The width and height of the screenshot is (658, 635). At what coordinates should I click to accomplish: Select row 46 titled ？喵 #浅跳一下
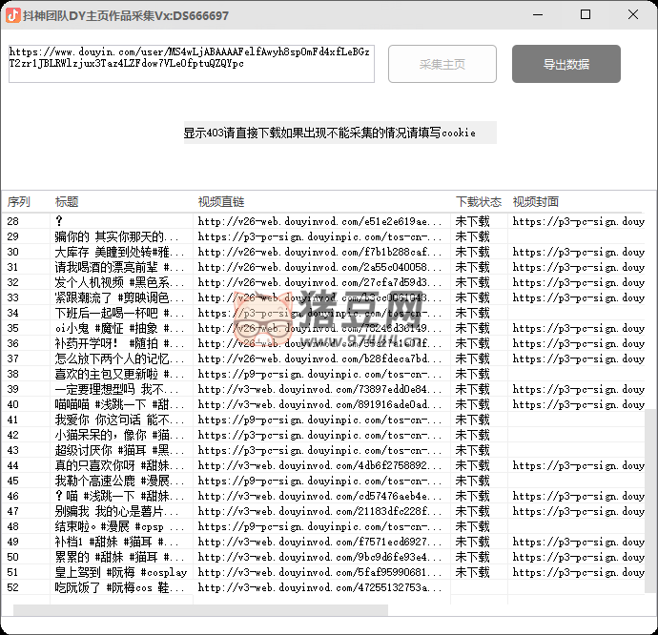coord(322,496)
